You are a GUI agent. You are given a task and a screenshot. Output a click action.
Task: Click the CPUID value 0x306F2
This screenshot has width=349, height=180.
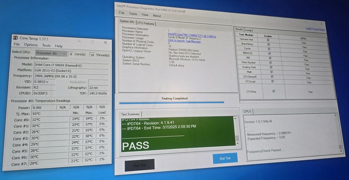pos(44,93)
